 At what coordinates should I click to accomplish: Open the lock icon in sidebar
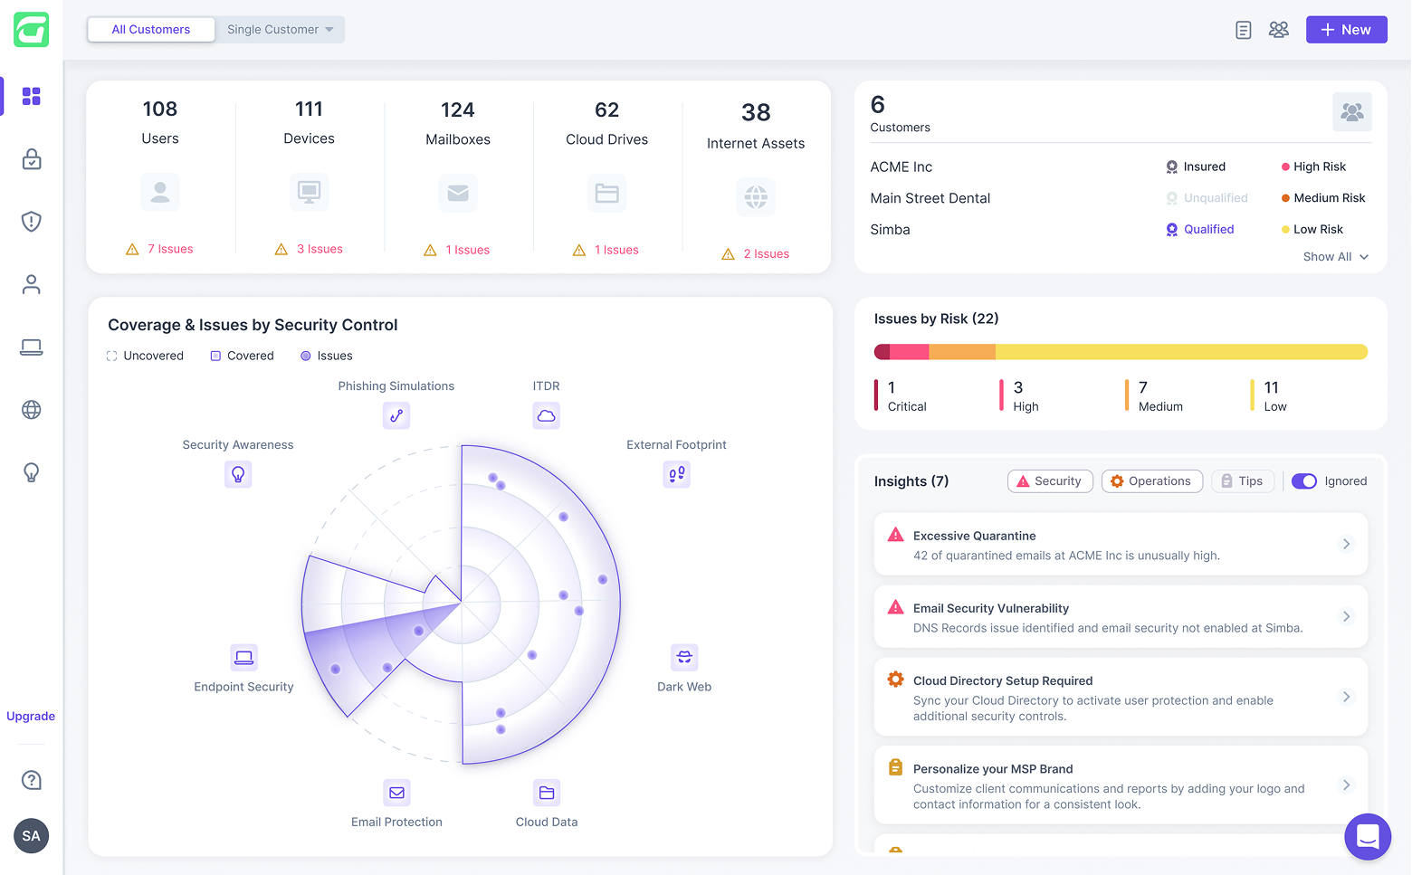click(x=32, y=159)
